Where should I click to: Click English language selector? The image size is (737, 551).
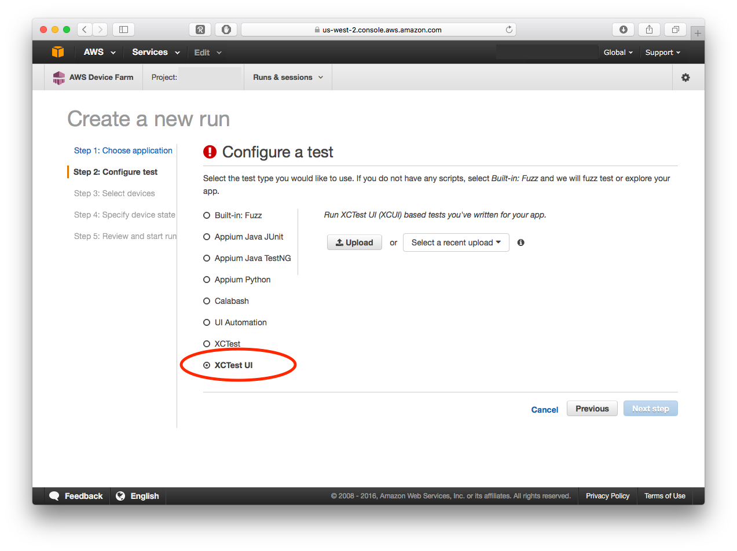[x=138, y=496]
